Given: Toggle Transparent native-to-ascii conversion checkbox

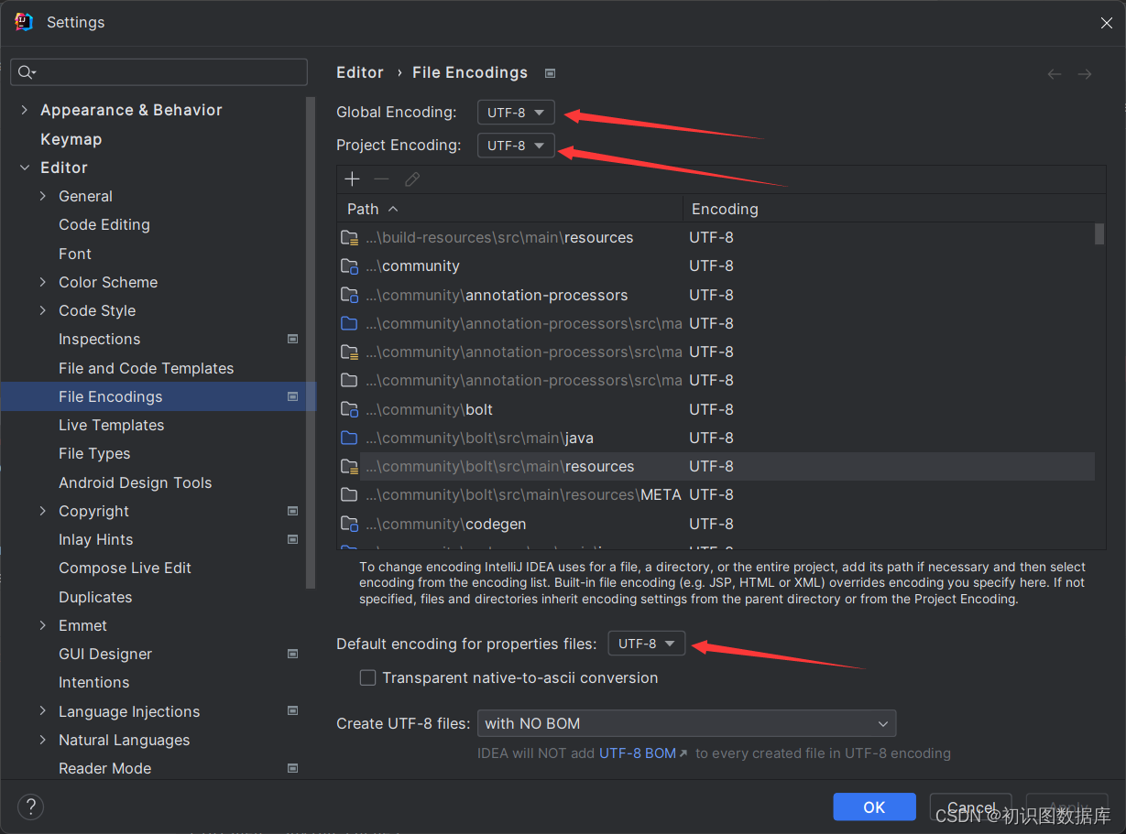Looking at the screenshot, I should (367, 677).
